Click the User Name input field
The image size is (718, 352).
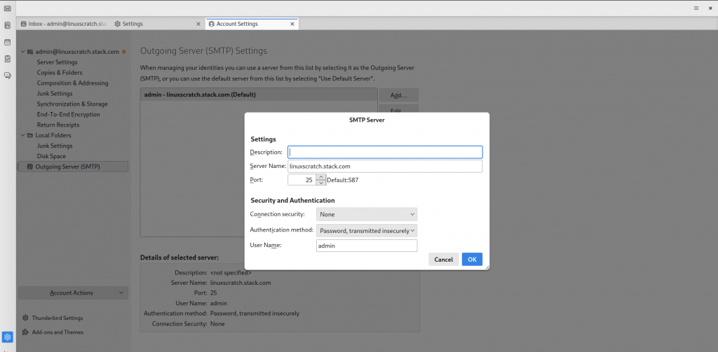click(x=367, y=246)
